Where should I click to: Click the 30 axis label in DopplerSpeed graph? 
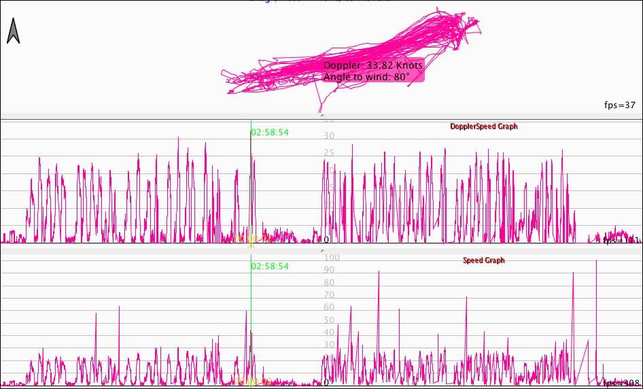coord(329,136)
